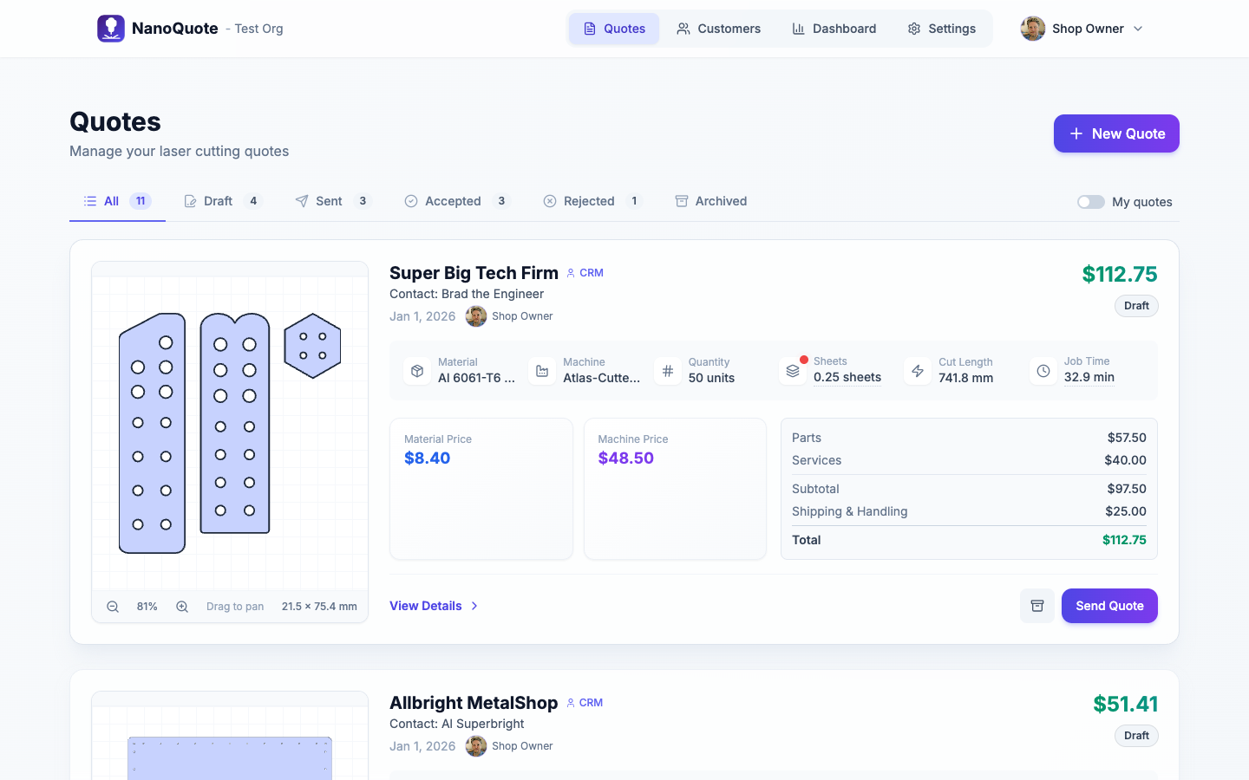
Task: Click the Machine Price $48.50 card
Action: (x=675, y=489)
